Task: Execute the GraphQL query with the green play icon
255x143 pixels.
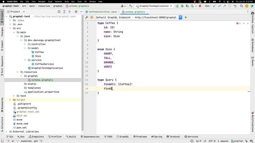Action: tap(186, 17)
